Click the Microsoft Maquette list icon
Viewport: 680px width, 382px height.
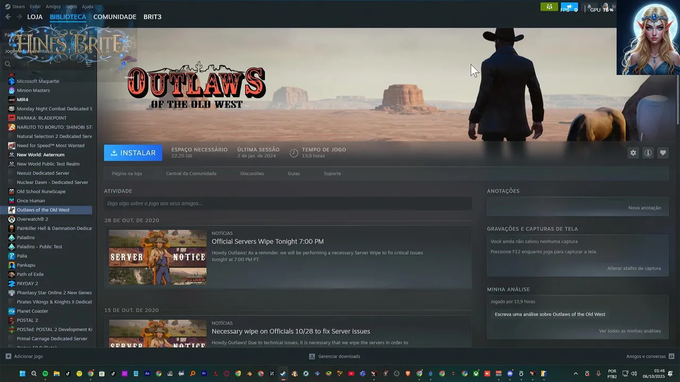12,81
